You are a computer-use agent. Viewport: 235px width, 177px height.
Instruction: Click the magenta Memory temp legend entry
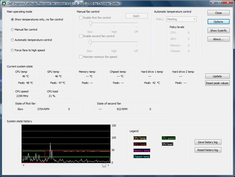click(142, 150)
